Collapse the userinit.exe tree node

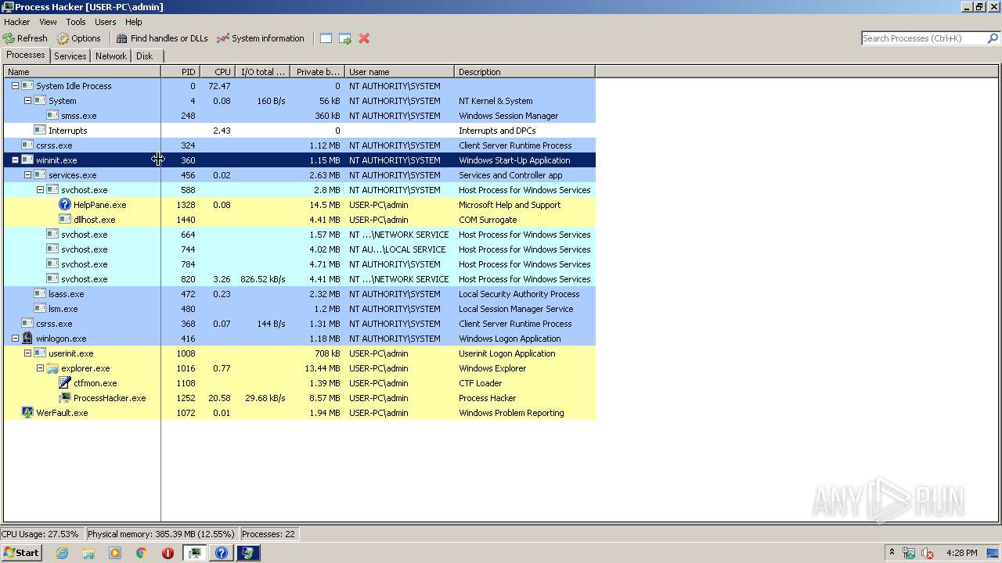pyautogui.click(x=27, y=353)
